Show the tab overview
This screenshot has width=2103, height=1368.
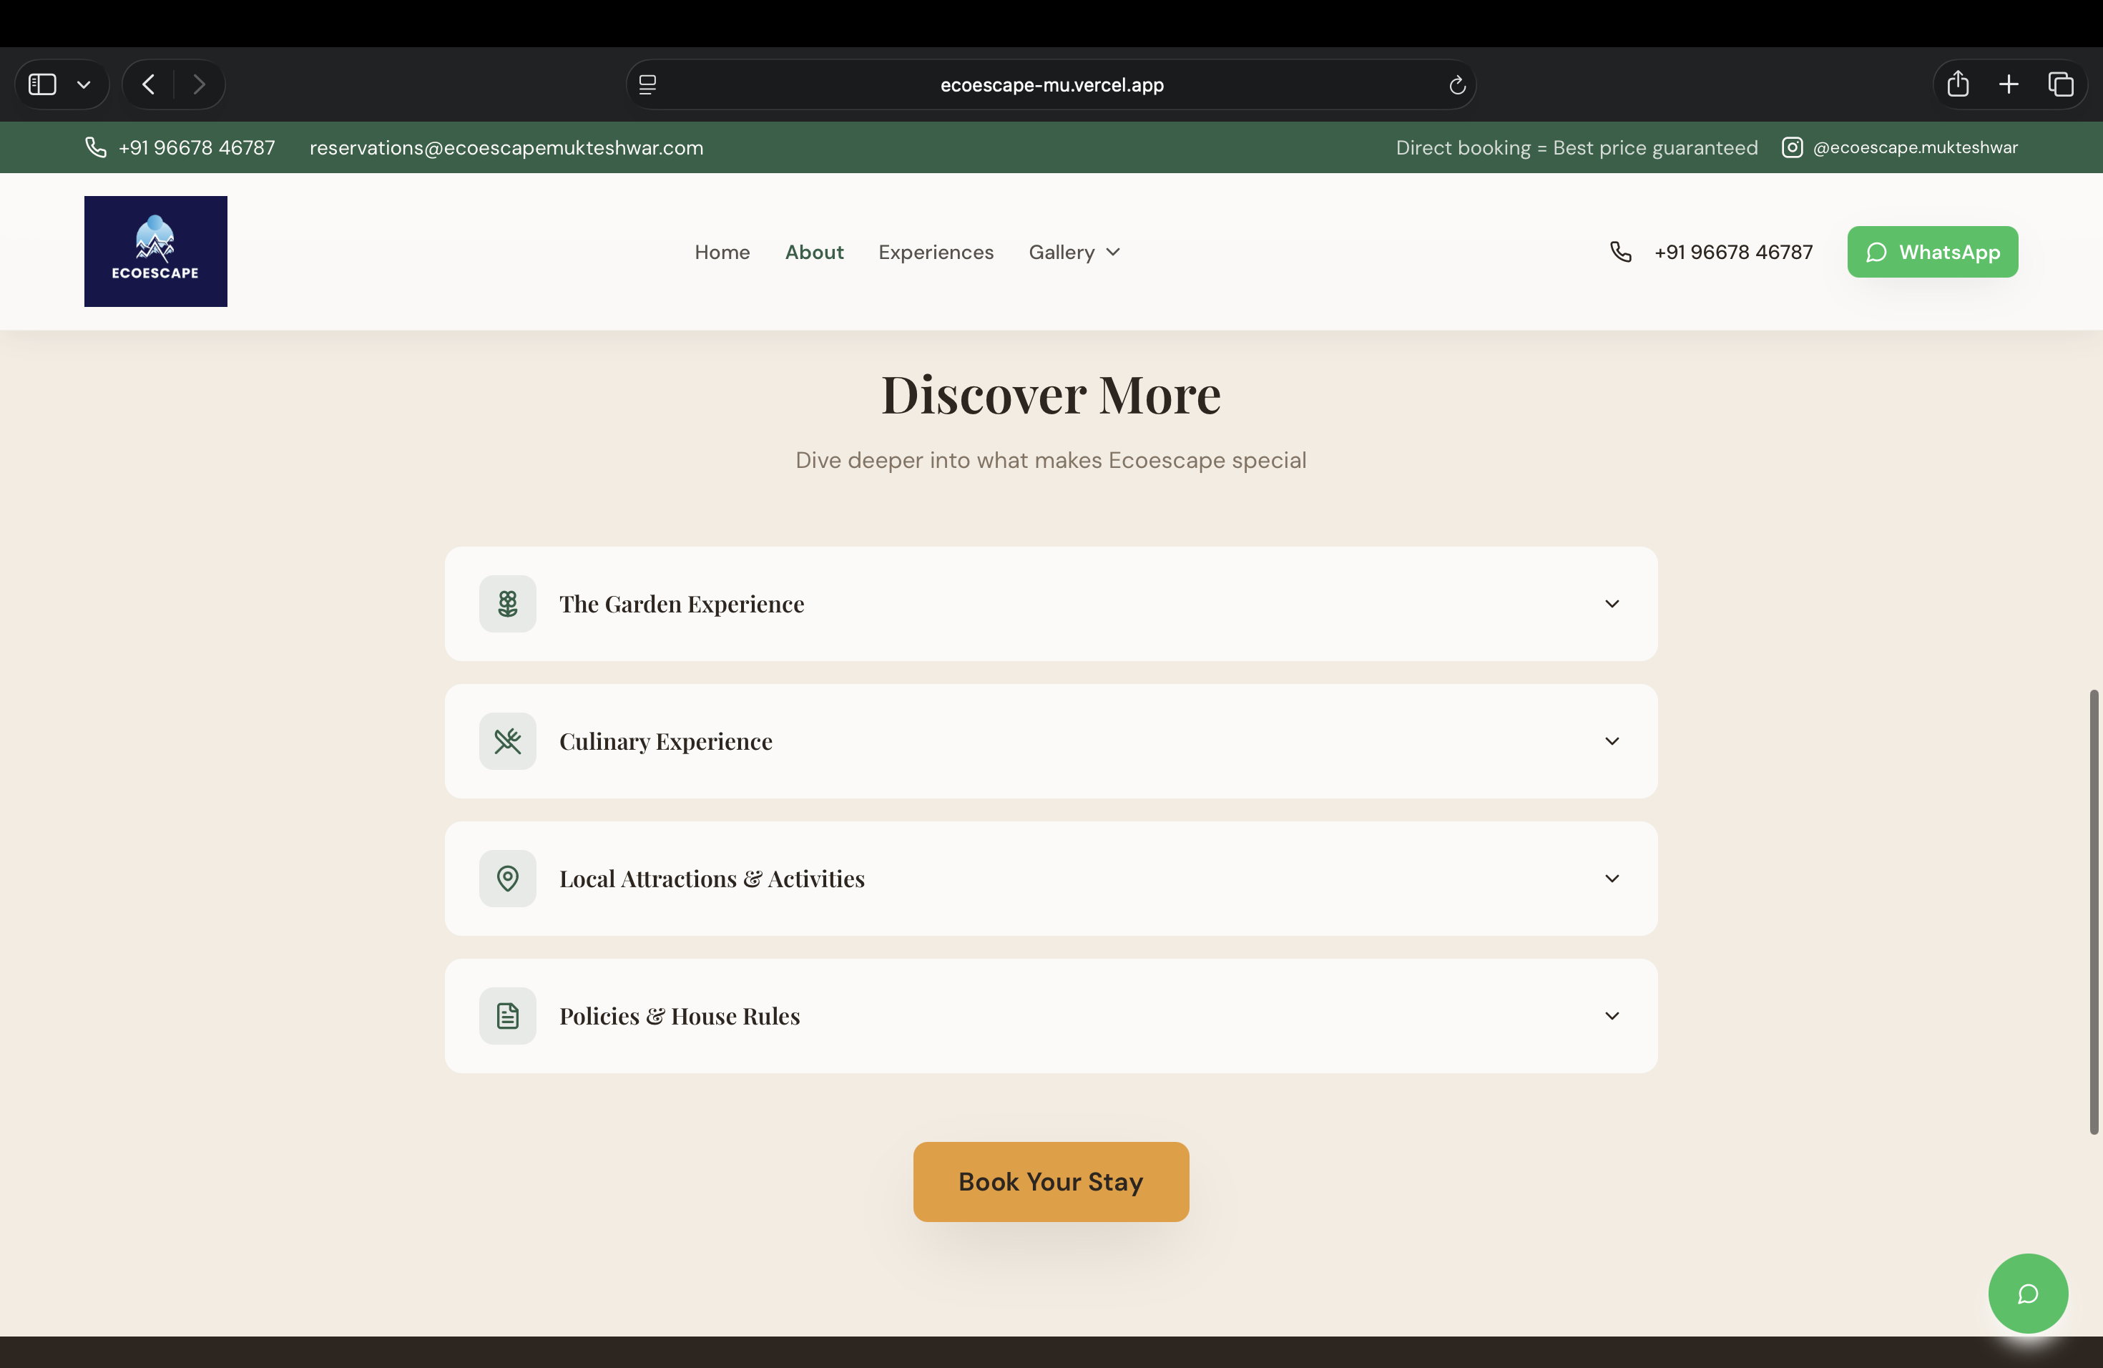pyautogui.click(x=2061, y=85)
